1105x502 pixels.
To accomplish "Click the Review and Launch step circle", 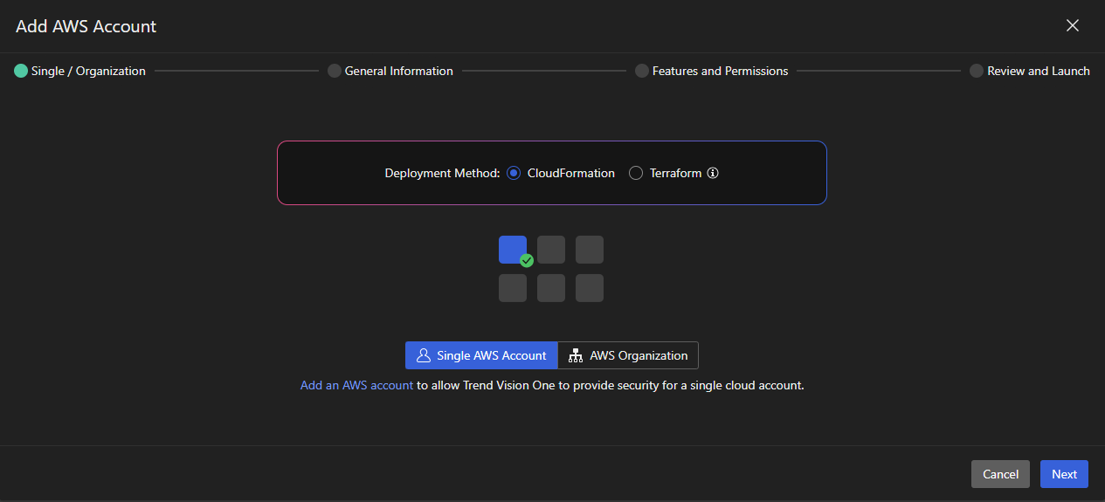I will click(977, 71).
